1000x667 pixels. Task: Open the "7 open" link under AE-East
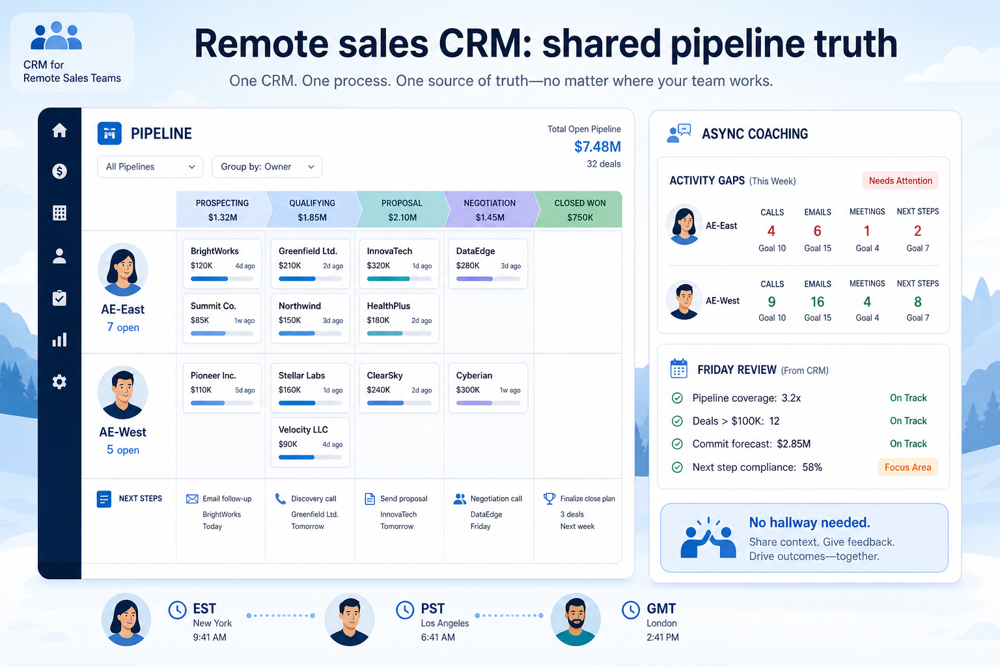coord(123,327)
